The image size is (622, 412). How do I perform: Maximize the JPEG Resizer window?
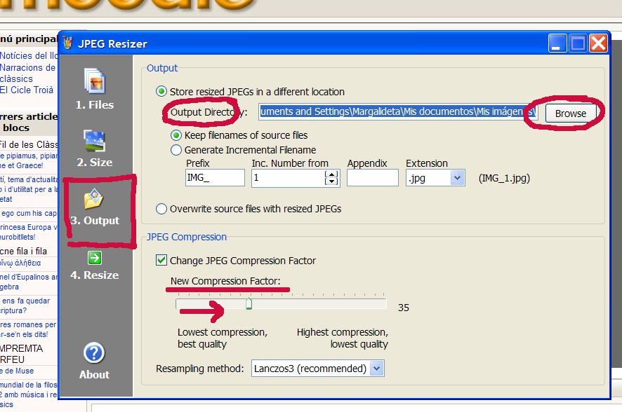(578, 43)
